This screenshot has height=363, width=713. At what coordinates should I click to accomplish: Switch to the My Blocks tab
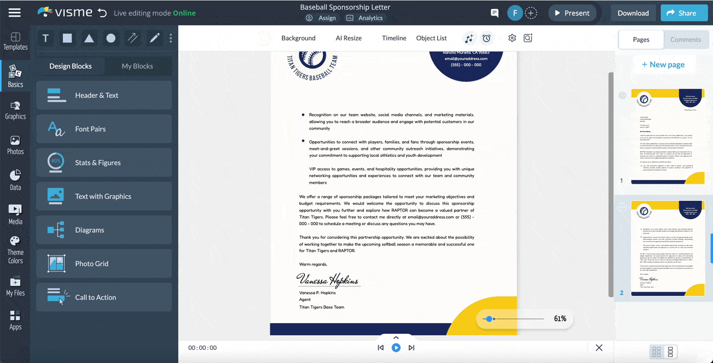(x=138, y=66)
